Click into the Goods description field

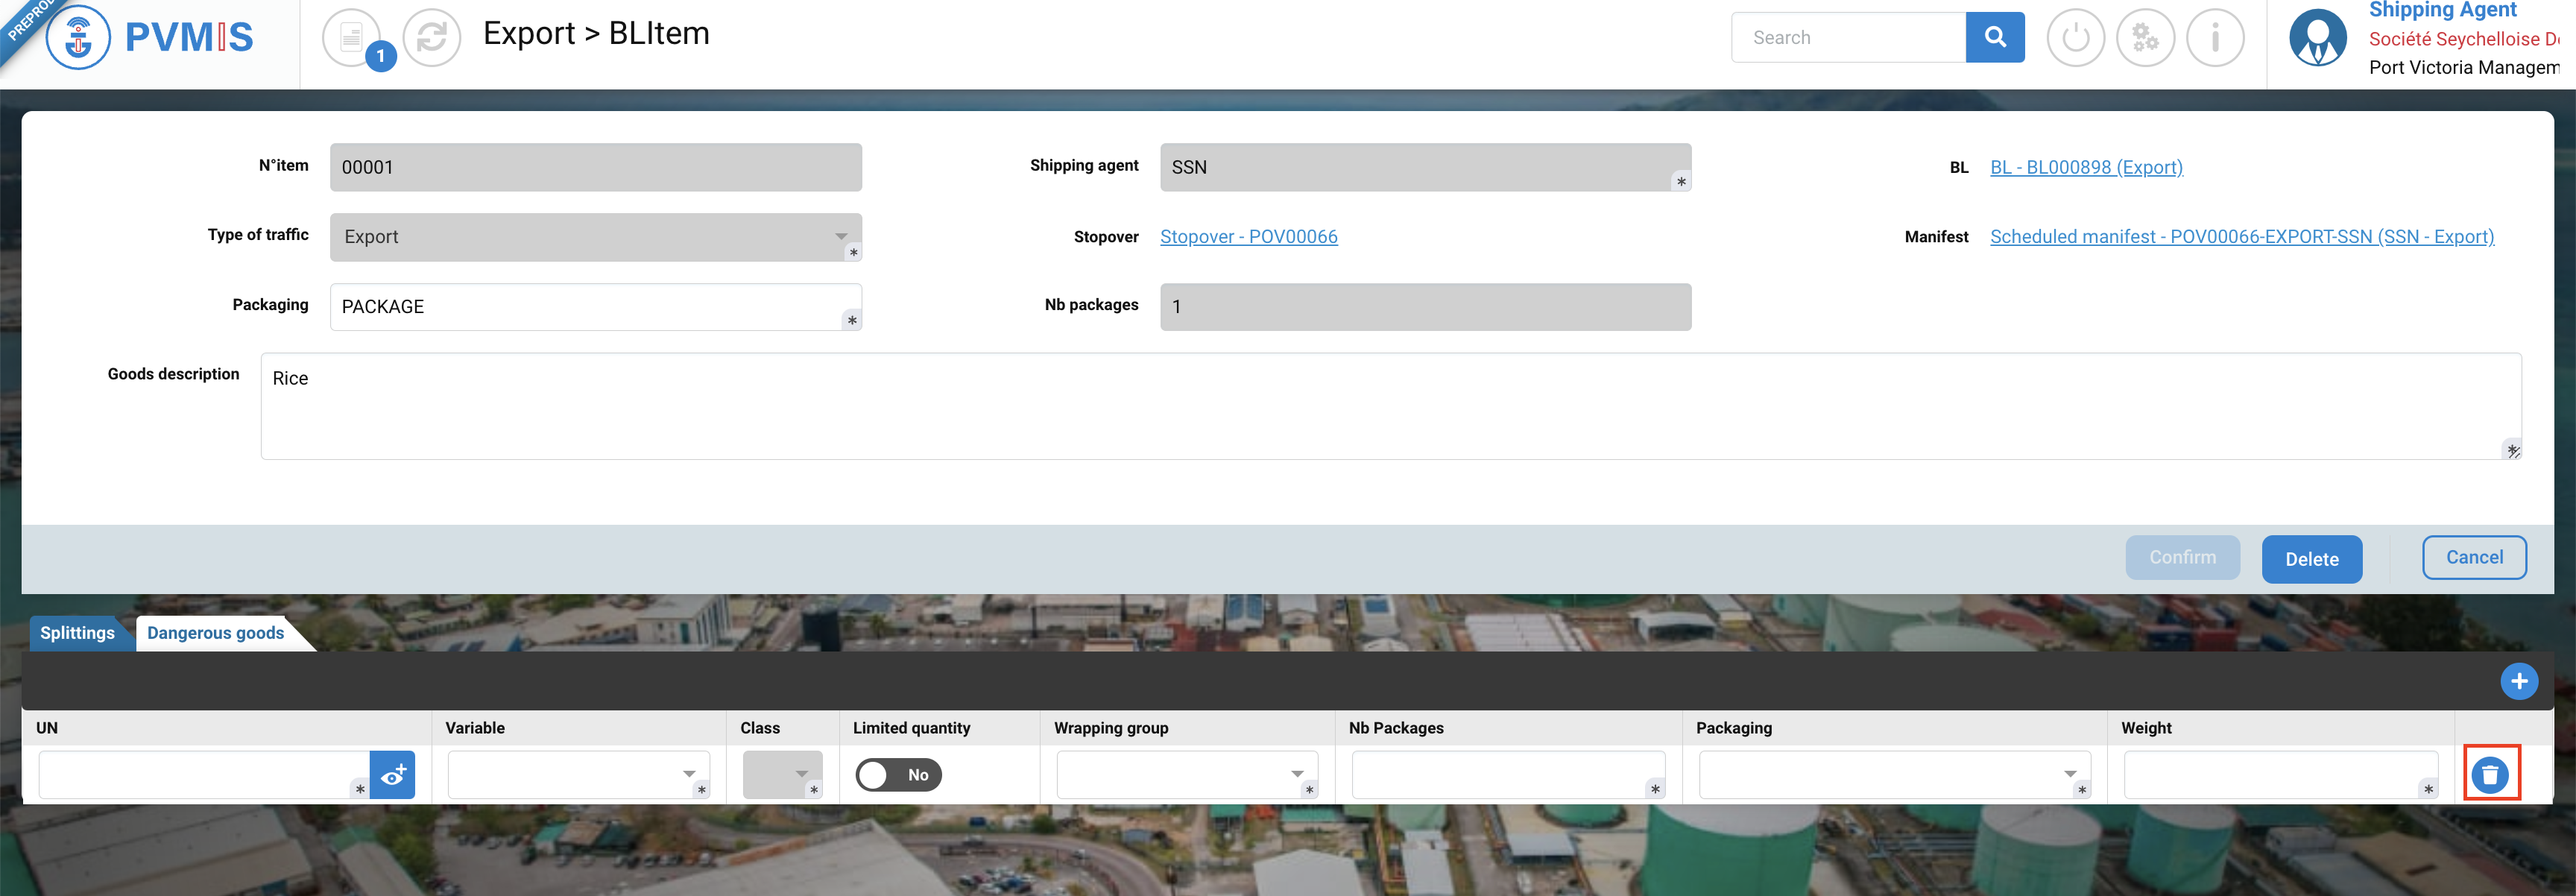(1390, 406)
